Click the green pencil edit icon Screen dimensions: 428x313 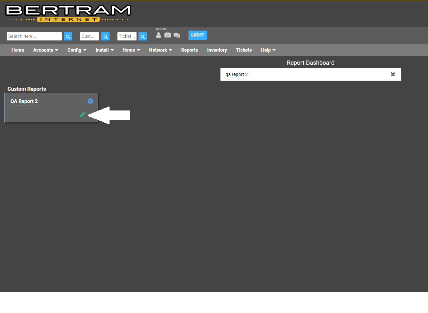[83, 114]
